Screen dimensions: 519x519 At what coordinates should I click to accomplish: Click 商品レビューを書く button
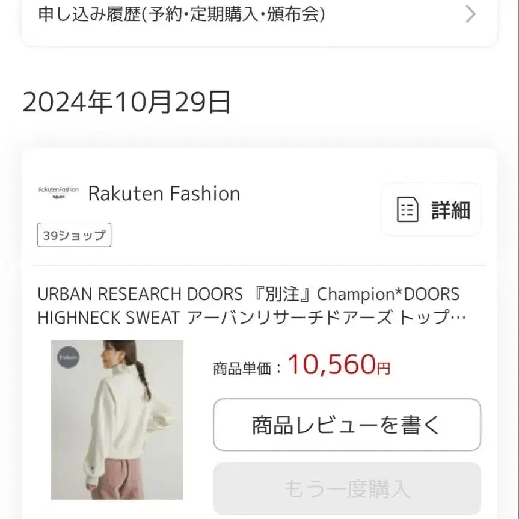347,425
